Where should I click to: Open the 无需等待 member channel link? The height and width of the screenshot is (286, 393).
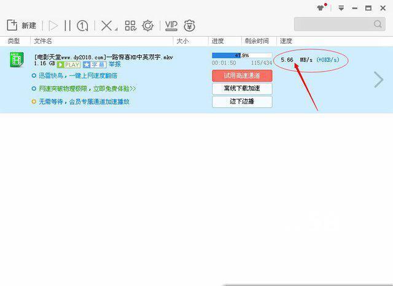84,102
